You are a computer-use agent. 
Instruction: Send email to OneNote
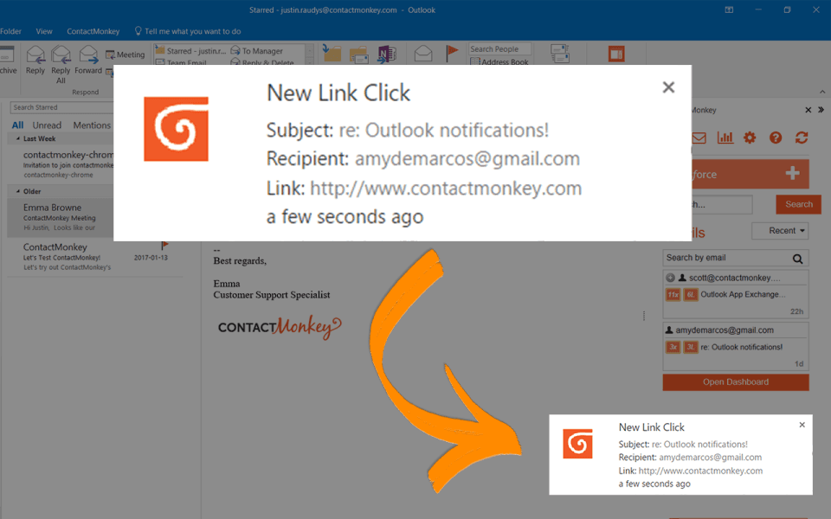(x=386, y=54)
